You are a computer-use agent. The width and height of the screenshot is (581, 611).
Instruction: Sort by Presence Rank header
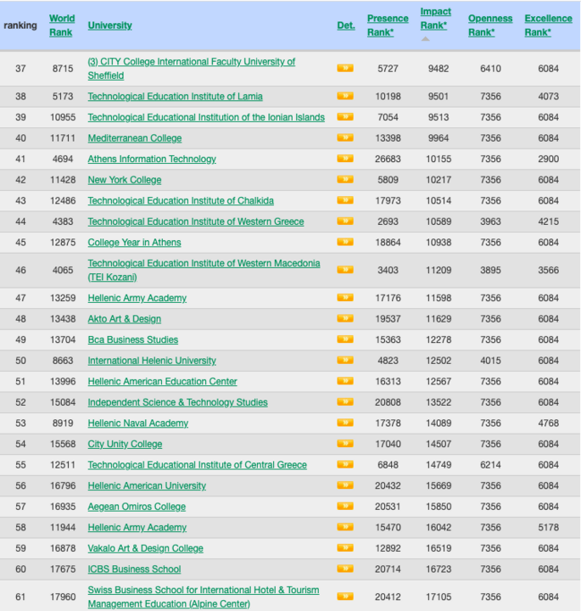388,25
